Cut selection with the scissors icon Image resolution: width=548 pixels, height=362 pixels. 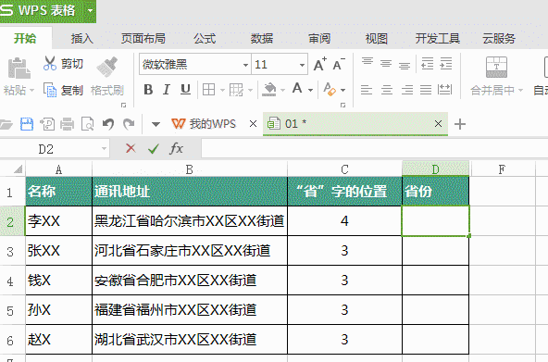tap(50, 64)
